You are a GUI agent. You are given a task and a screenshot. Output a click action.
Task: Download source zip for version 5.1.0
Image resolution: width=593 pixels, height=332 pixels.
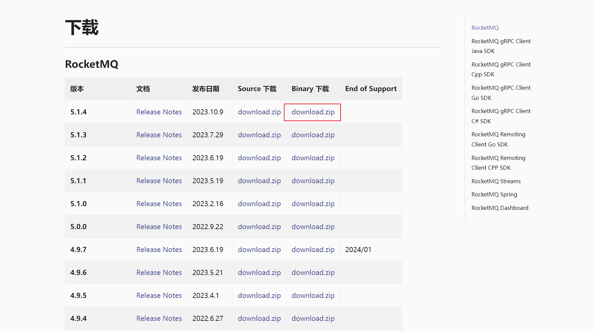click(x=259, y=204)
